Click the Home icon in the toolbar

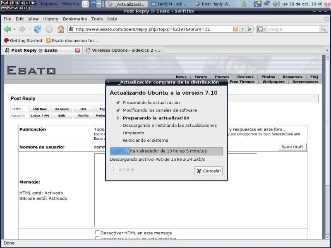click(60, 29)
